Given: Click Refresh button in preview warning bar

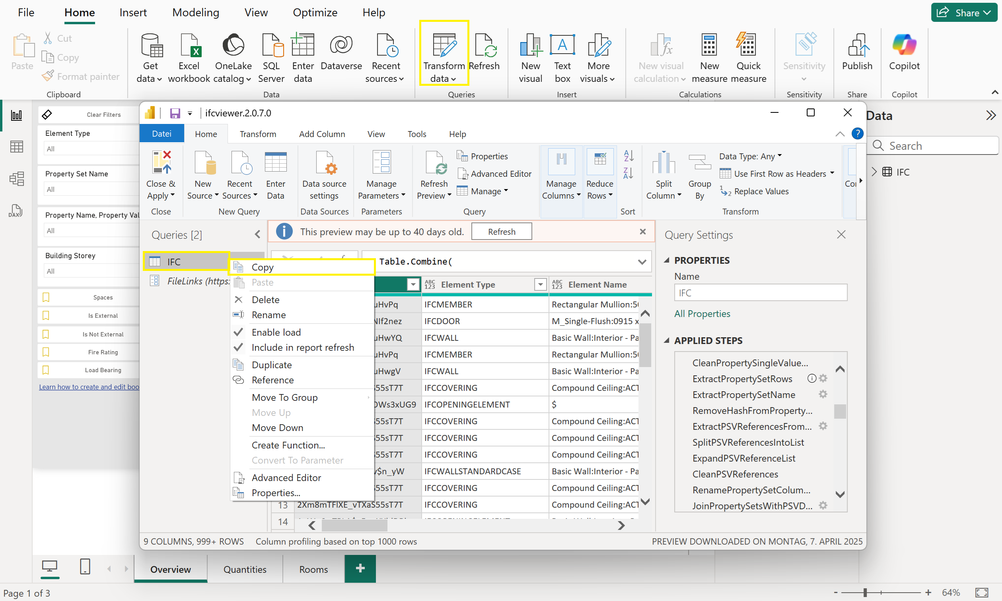Looking at the screenshot, I should pos(502,232).
